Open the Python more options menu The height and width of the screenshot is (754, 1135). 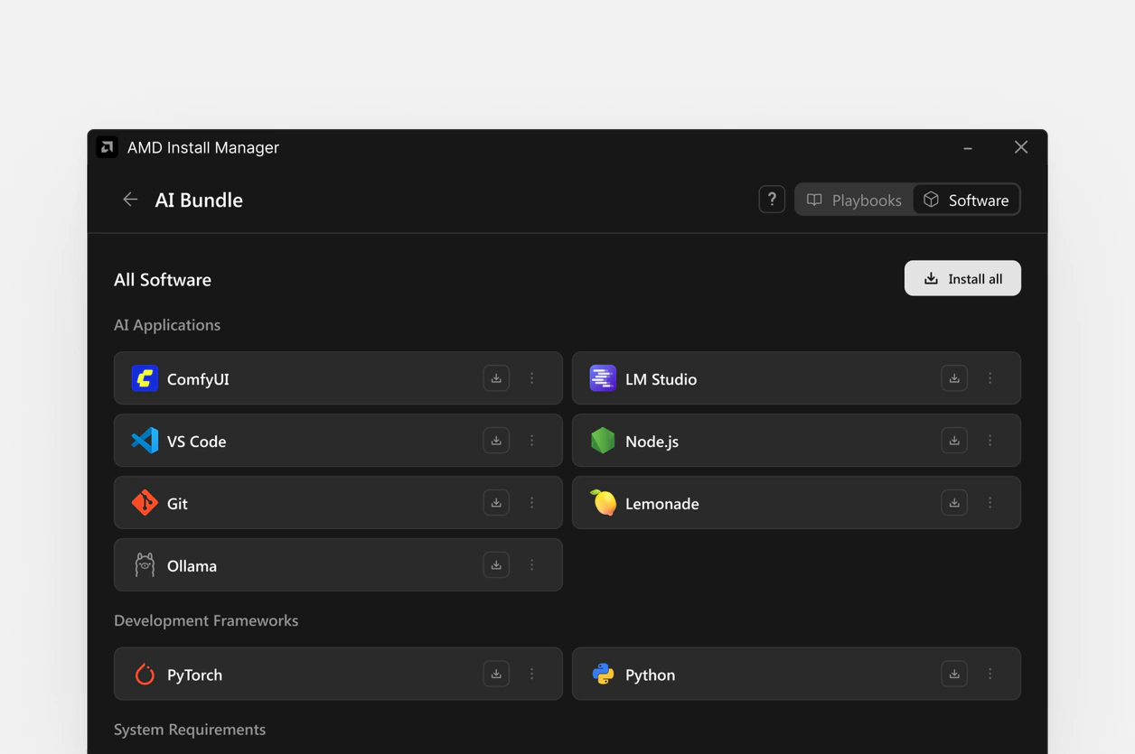click(x=990, y=674)
